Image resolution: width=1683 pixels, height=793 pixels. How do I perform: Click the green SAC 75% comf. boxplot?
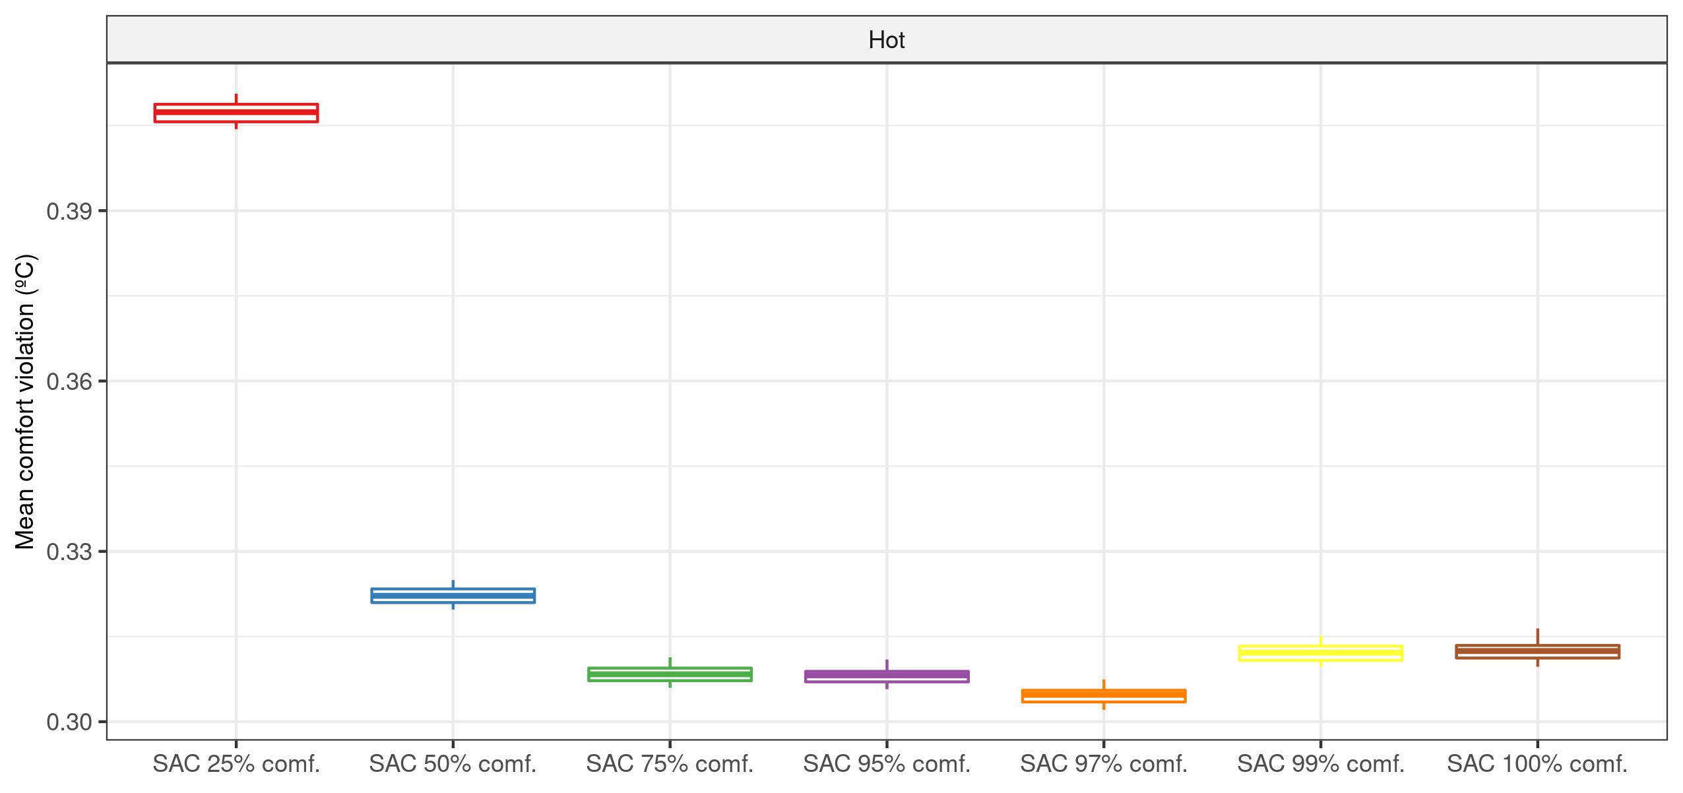click(670, 674)
